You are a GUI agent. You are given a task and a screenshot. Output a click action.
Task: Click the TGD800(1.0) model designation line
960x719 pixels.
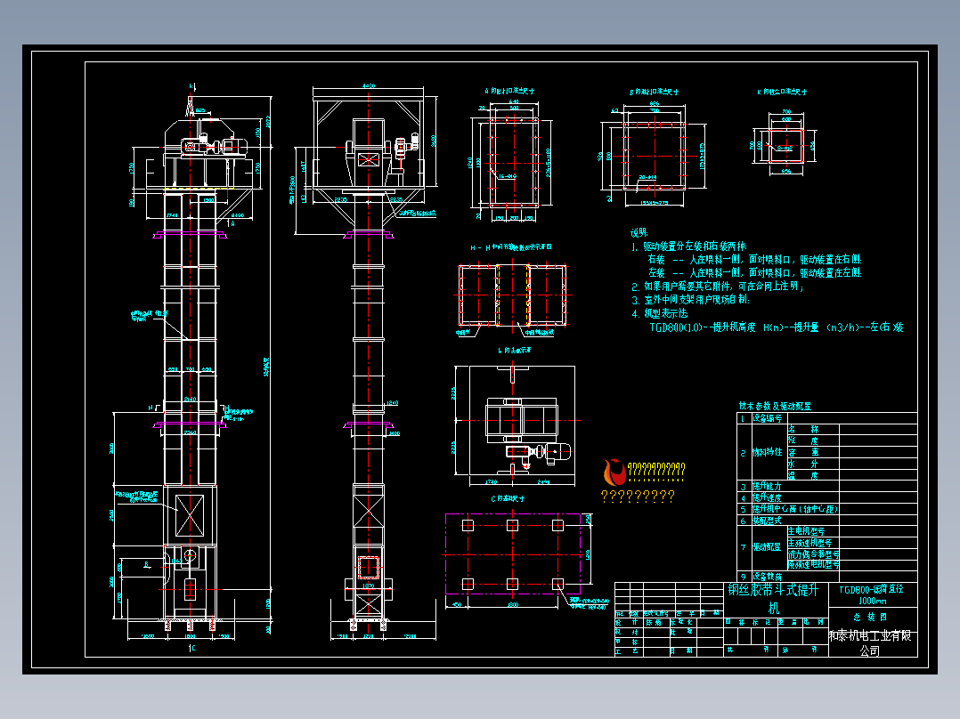click(777, 327)
